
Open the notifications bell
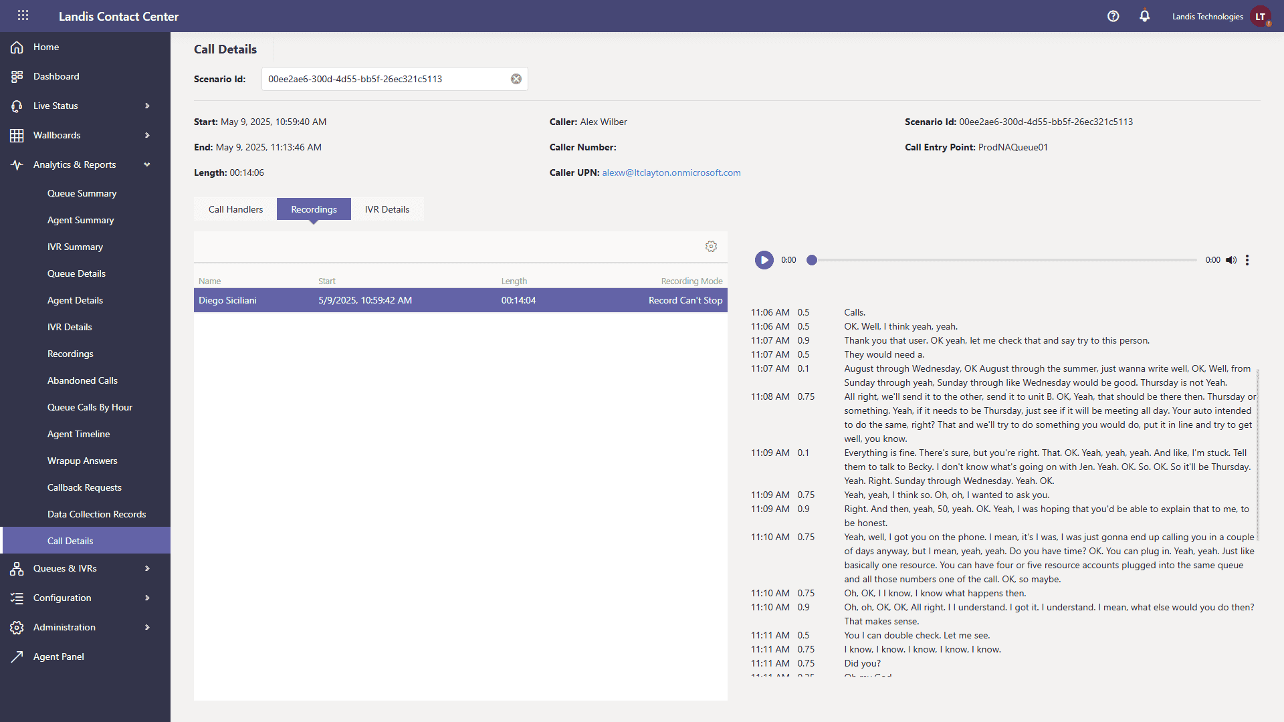pyautogui.click(x=1144, y=16)
